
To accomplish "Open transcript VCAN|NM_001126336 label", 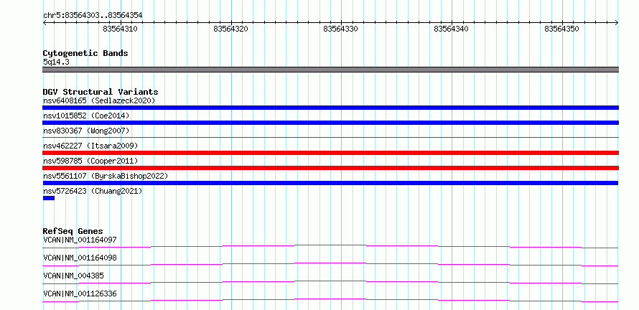I will 80,293.
